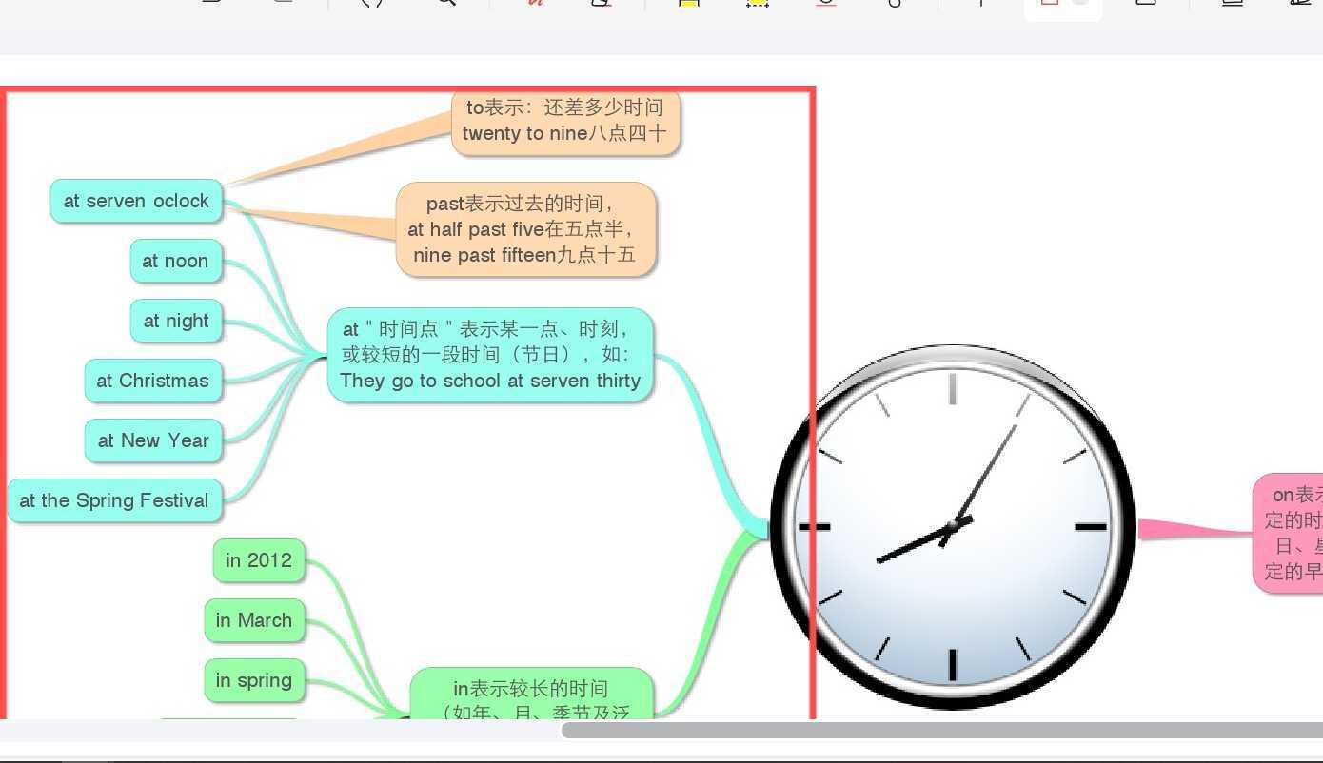Select the "in spring" node
The height and width of the screenshot is (763, 1323).
(x=254, y=681)
